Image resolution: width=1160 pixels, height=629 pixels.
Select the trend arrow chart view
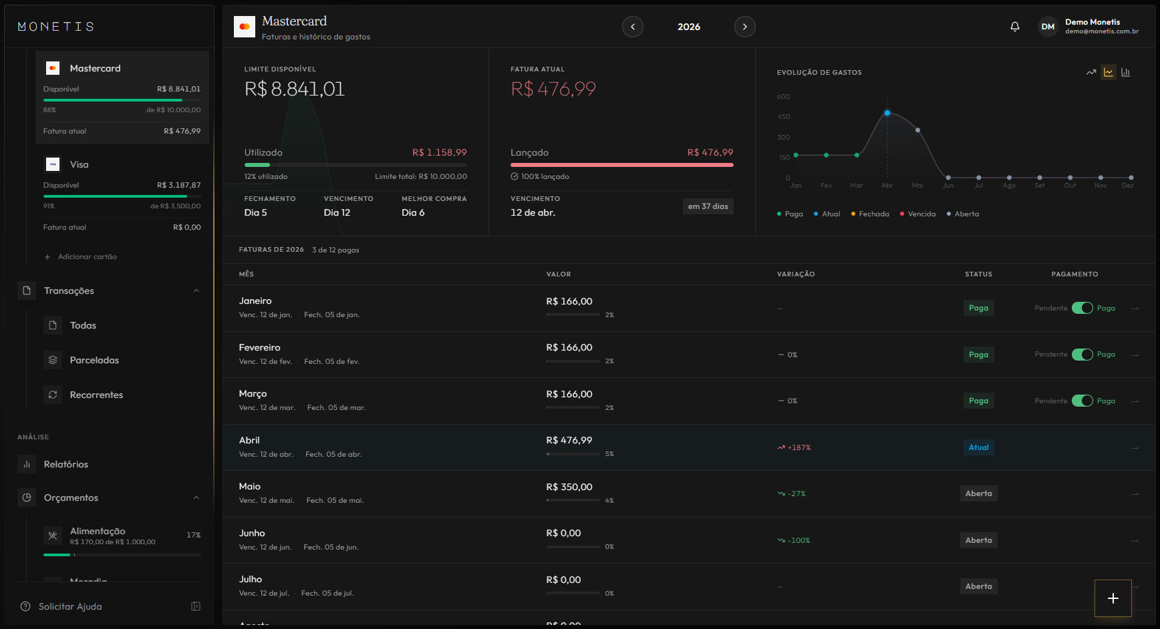click(1091, 72)
